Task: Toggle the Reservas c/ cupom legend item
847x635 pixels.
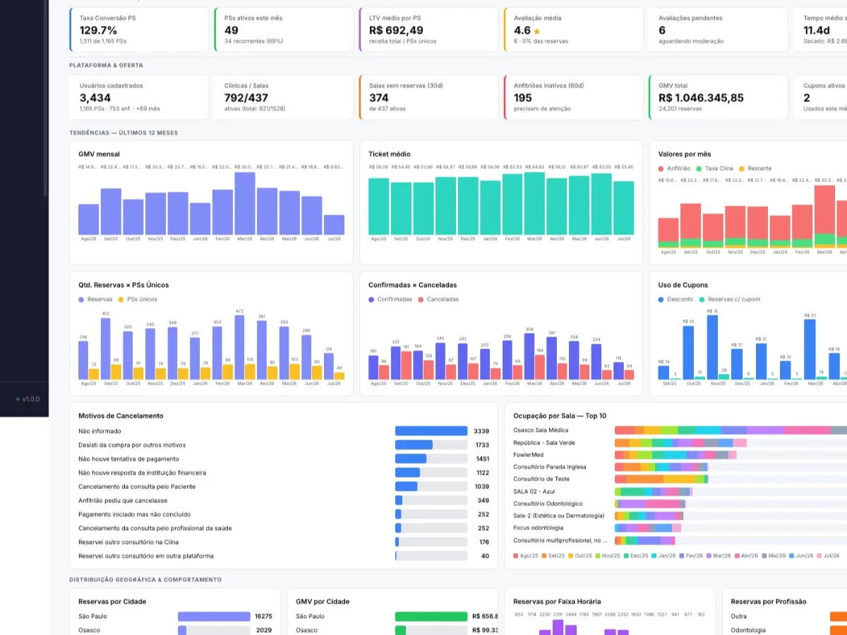Action: tap(730, 299)
